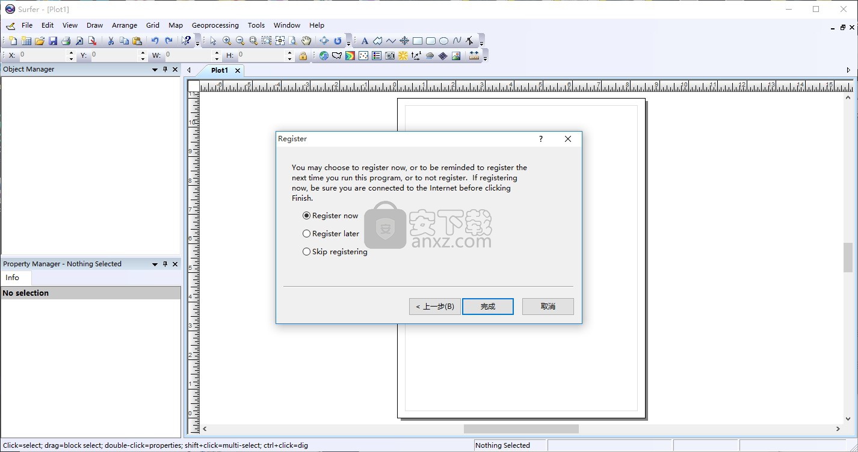Increase the X position spinner
The height and width of the screenshot is (452, 858).
click(71, 53)
